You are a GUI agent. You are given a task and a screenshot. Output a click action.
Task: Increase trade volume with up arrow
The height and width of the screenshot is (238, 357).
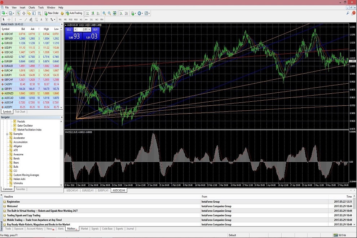(89, 29)
